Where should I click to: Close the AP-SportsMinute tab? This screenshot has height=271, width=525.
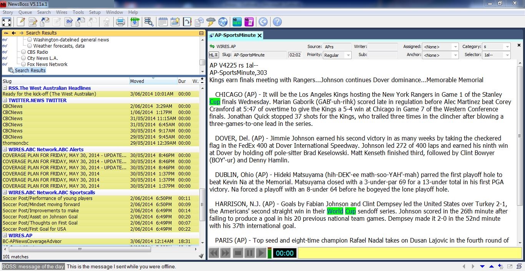coord(259,35)
